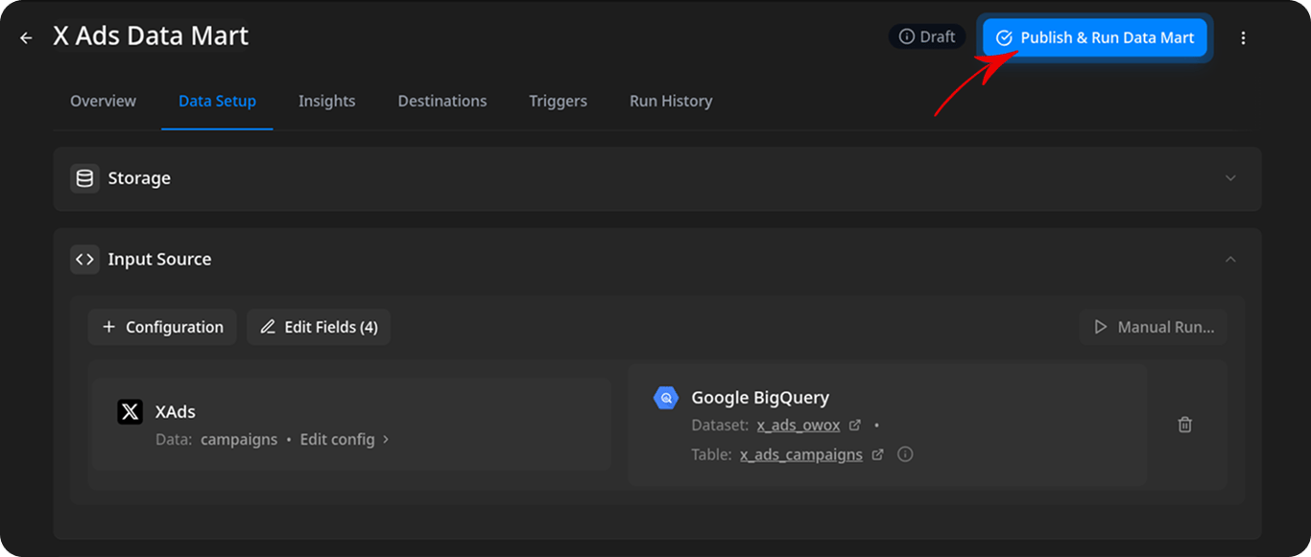Click the Storage section header label
The image size is (1311, 557).
139,178
